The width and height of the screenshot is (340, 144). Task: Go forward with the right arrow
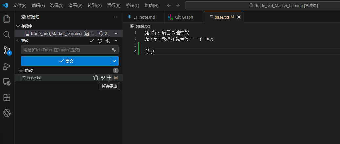(178, 5)
